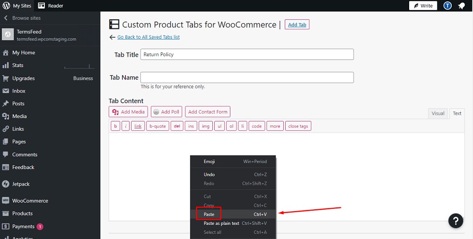Click the Add Tab button
The width and height of the screenshot is (473, 239).
(297, 25)
